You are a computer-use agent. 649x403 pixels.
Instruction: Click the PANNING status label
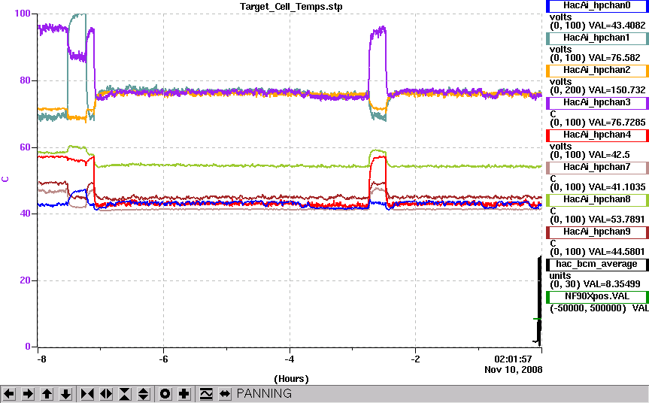pos(264,393)
